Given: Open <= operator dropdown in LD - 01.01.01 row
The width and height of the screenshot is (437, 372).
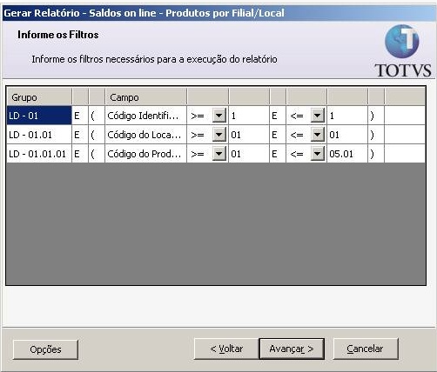Looking at the screenshot, I should [318, 154].
